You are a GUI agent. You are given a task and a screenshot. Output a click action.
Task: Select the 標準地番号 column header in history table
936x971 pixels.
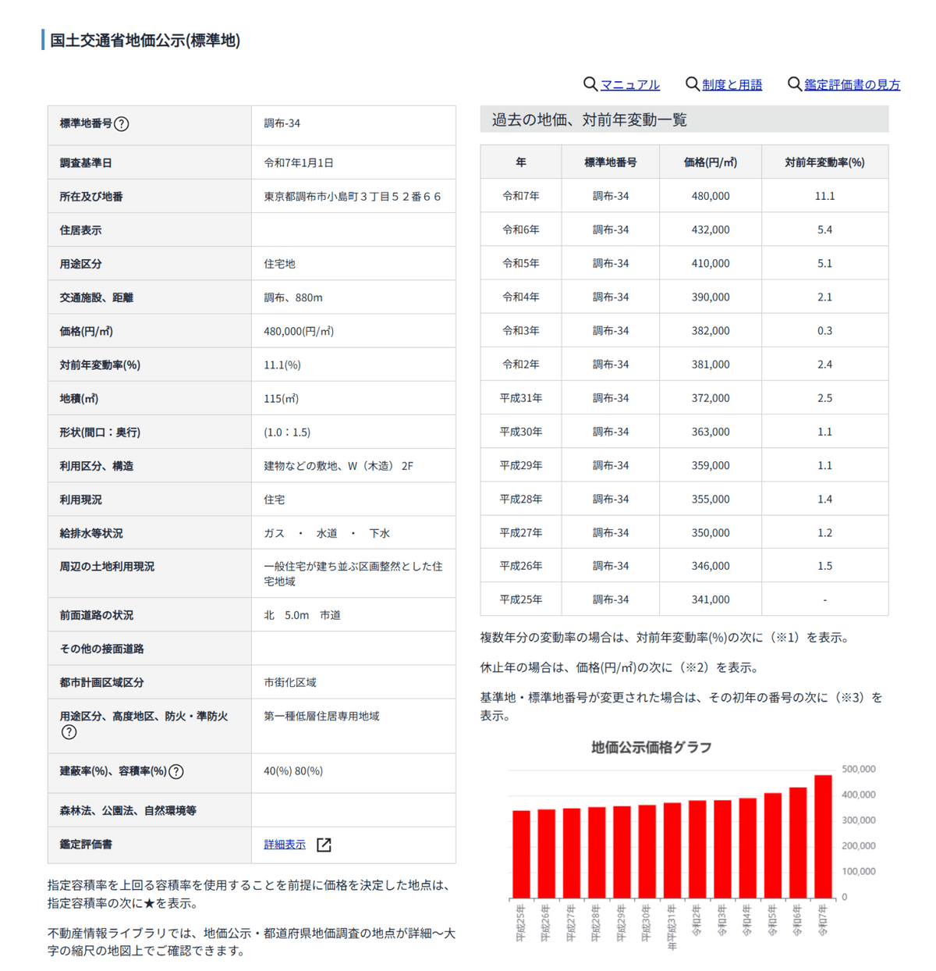click(x=611, y=162)
